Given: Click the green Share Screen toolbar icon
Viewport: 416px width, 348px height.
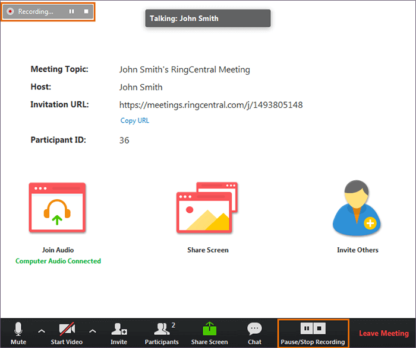Looking at the screenshot, I should pyautogui.click(x=209, y=329).
